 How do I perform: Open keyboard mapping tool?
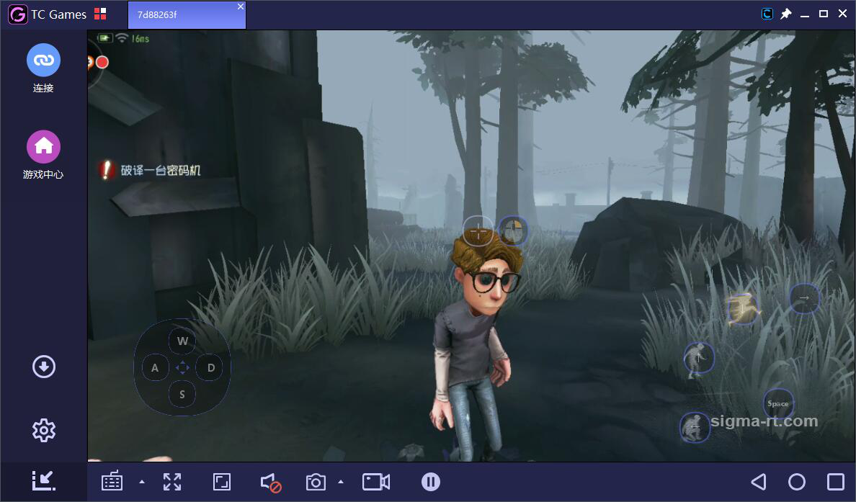(x=112, y=481)
